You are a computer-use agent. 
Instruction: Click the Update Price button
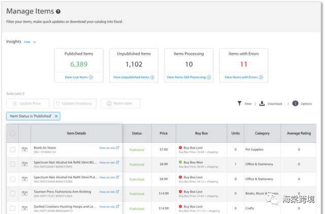tap(28, 103)
